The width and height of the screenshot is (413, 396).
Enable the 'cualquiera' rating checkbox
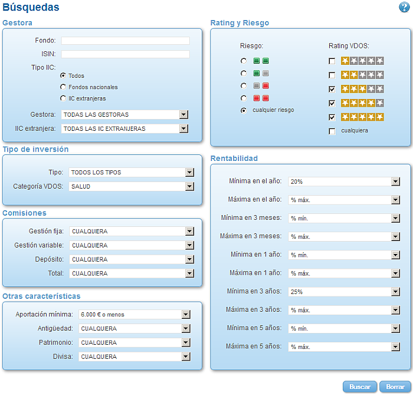332,131
